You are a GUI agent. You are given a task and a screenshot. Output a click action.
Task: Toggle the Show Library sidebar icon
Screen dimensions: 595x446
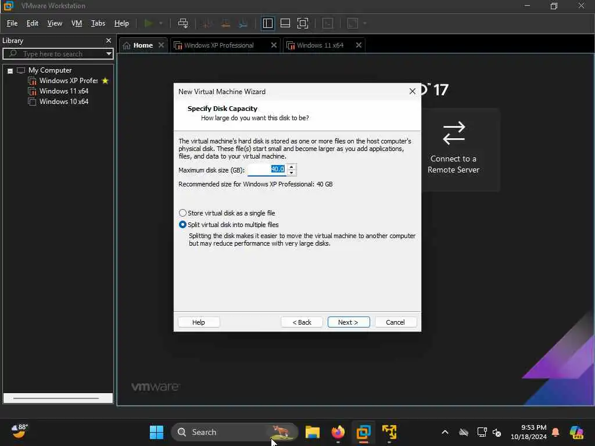tap(268, 23)
